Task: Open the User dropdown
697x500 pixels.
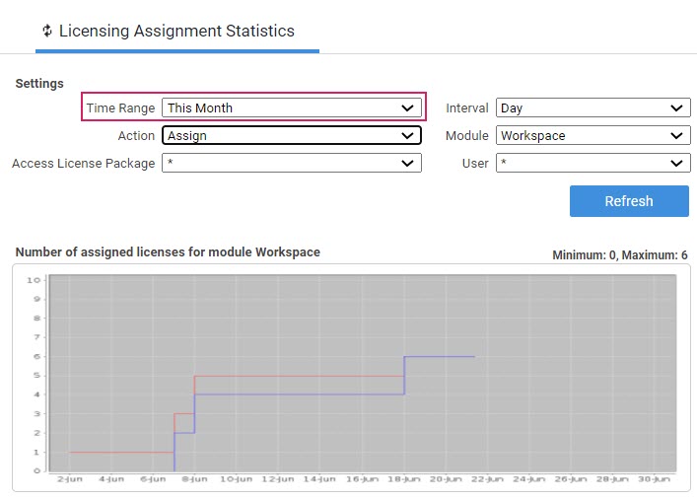Action: (x=592, y=163)
